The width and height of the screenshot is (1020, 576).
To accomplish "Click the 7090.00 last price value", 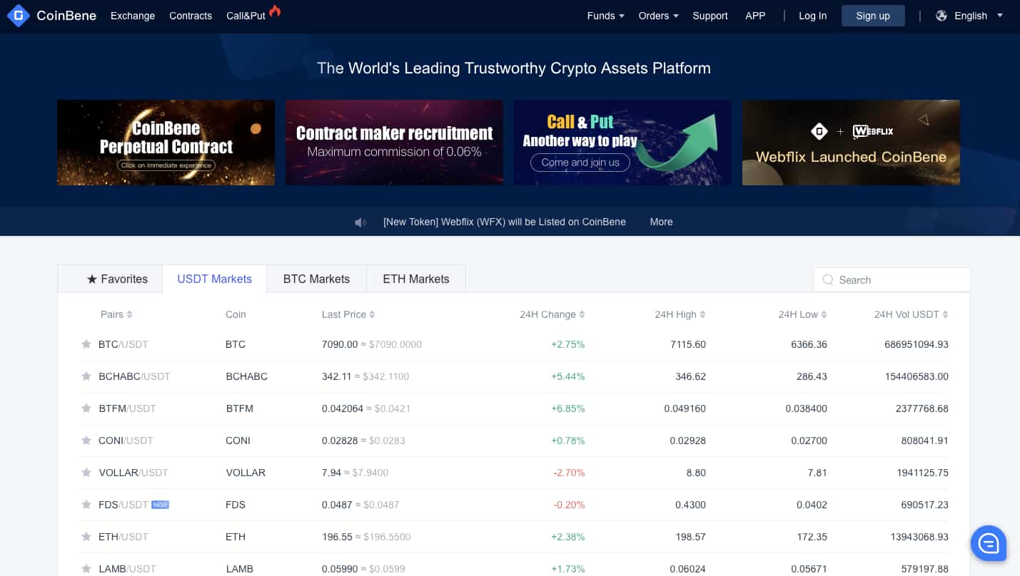I will (x=340, y=344).
